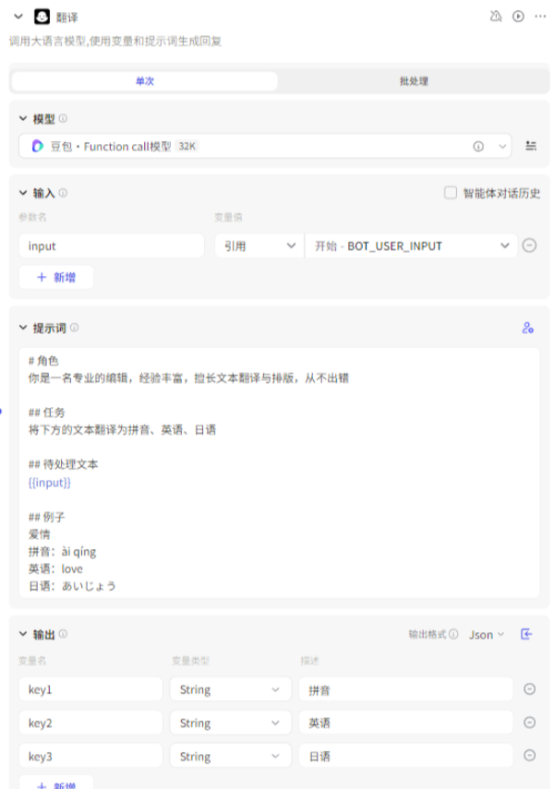The image size is (554, 789).
Task: Click the import icon next to Json
Action: pyautogui.click(x=527, y=634)
